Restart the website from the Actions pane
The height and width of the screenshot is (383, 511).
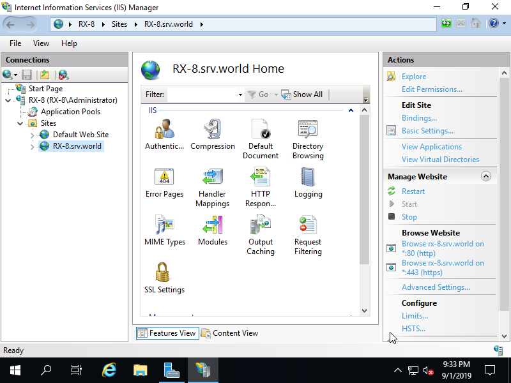(413, 191)
